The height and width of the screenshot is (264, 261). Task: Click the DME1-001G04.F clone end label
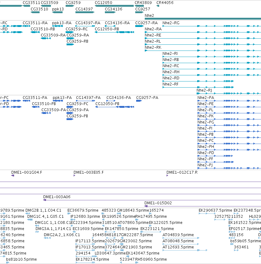27,172
